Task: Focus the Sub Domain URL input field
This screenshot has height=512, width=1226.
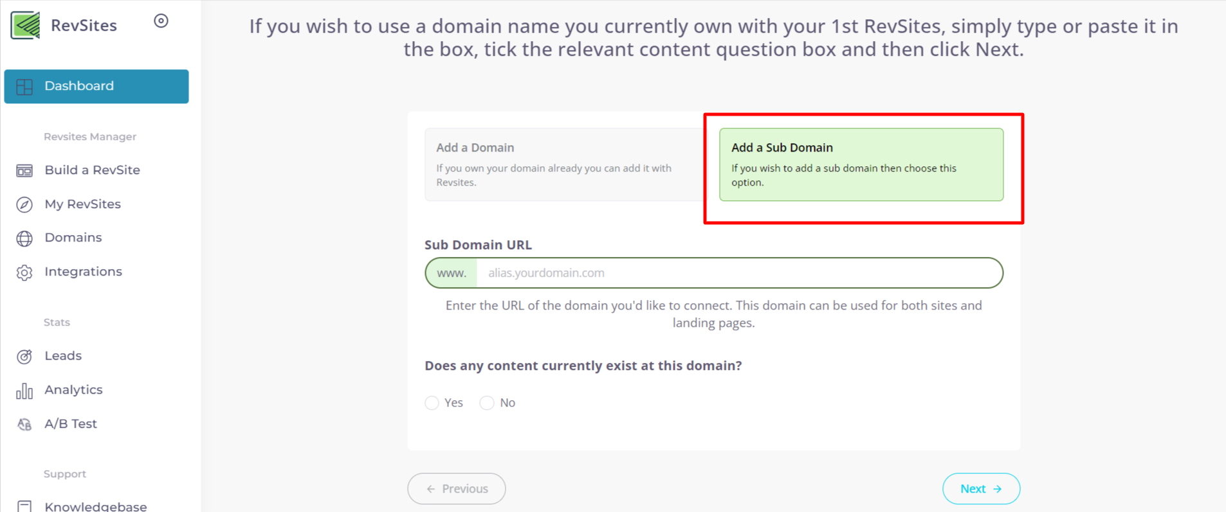Action: click(738, 273)
